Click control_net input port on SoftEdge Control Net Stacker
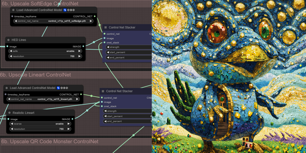 (105, 34)
